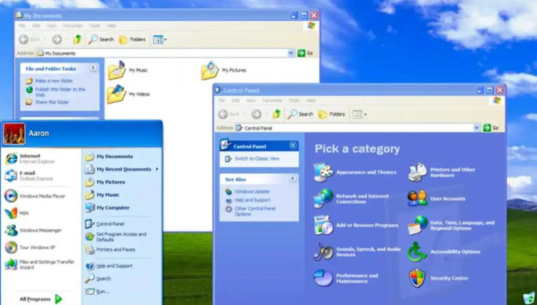Open Views dropdown in Control Panel toolbar
The image size is (537, 305).
[359, 114]
